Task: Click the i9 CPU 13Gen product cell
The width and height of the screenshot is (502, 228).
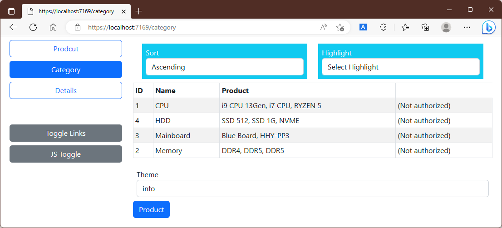Action: pyautogui.click(x=307, y=106)
